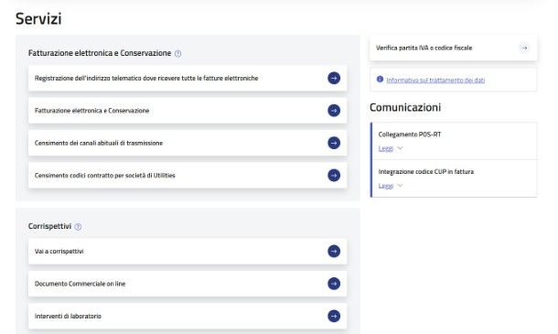This screenshot has width=558, height=334.
Task: Click arrow icon for Vai a corrispettivi
Action: [x=334, y=251]
